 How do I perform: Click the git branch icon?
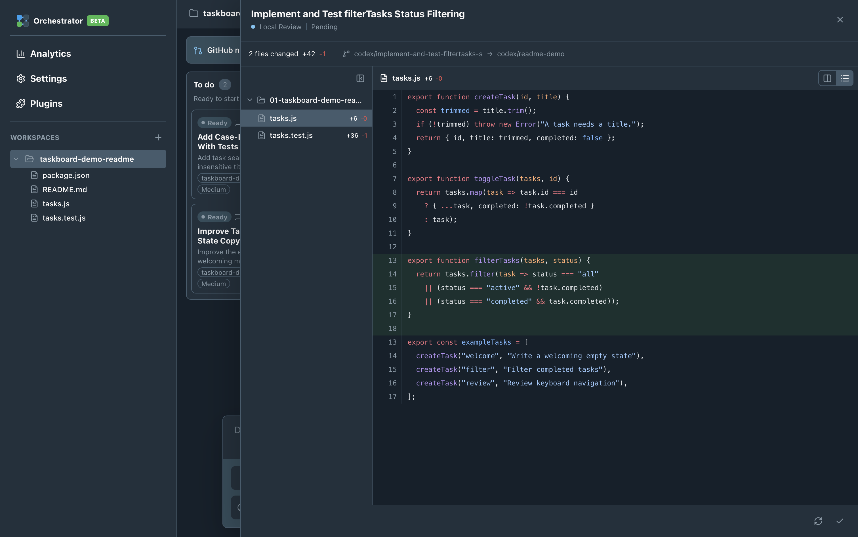tap(346, 54)
